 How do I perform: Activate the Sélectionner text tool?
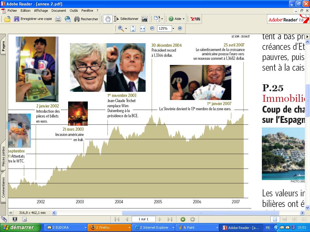point(126,19)
